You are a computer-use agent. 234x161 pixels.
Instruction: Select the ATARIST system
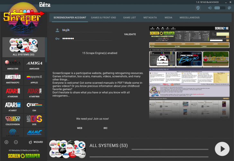pos(13,107)
